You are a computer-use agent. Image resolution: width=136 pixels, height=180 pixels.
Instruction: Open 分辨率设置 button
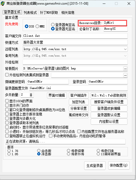coord(79,108)
